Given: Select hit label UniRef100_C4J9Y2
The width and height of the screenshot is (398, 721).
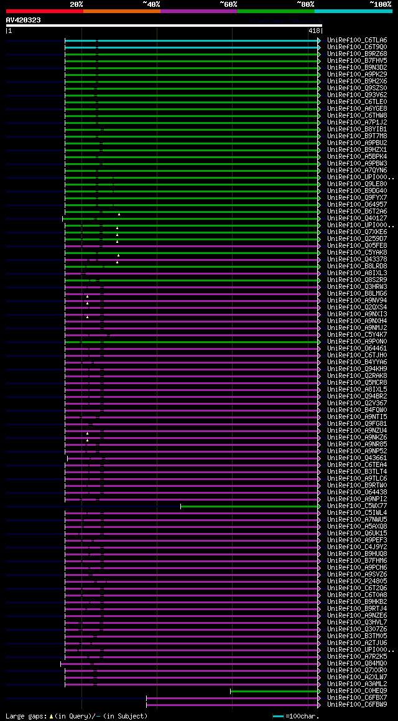Looking at the screenshot, I should 357,547.
